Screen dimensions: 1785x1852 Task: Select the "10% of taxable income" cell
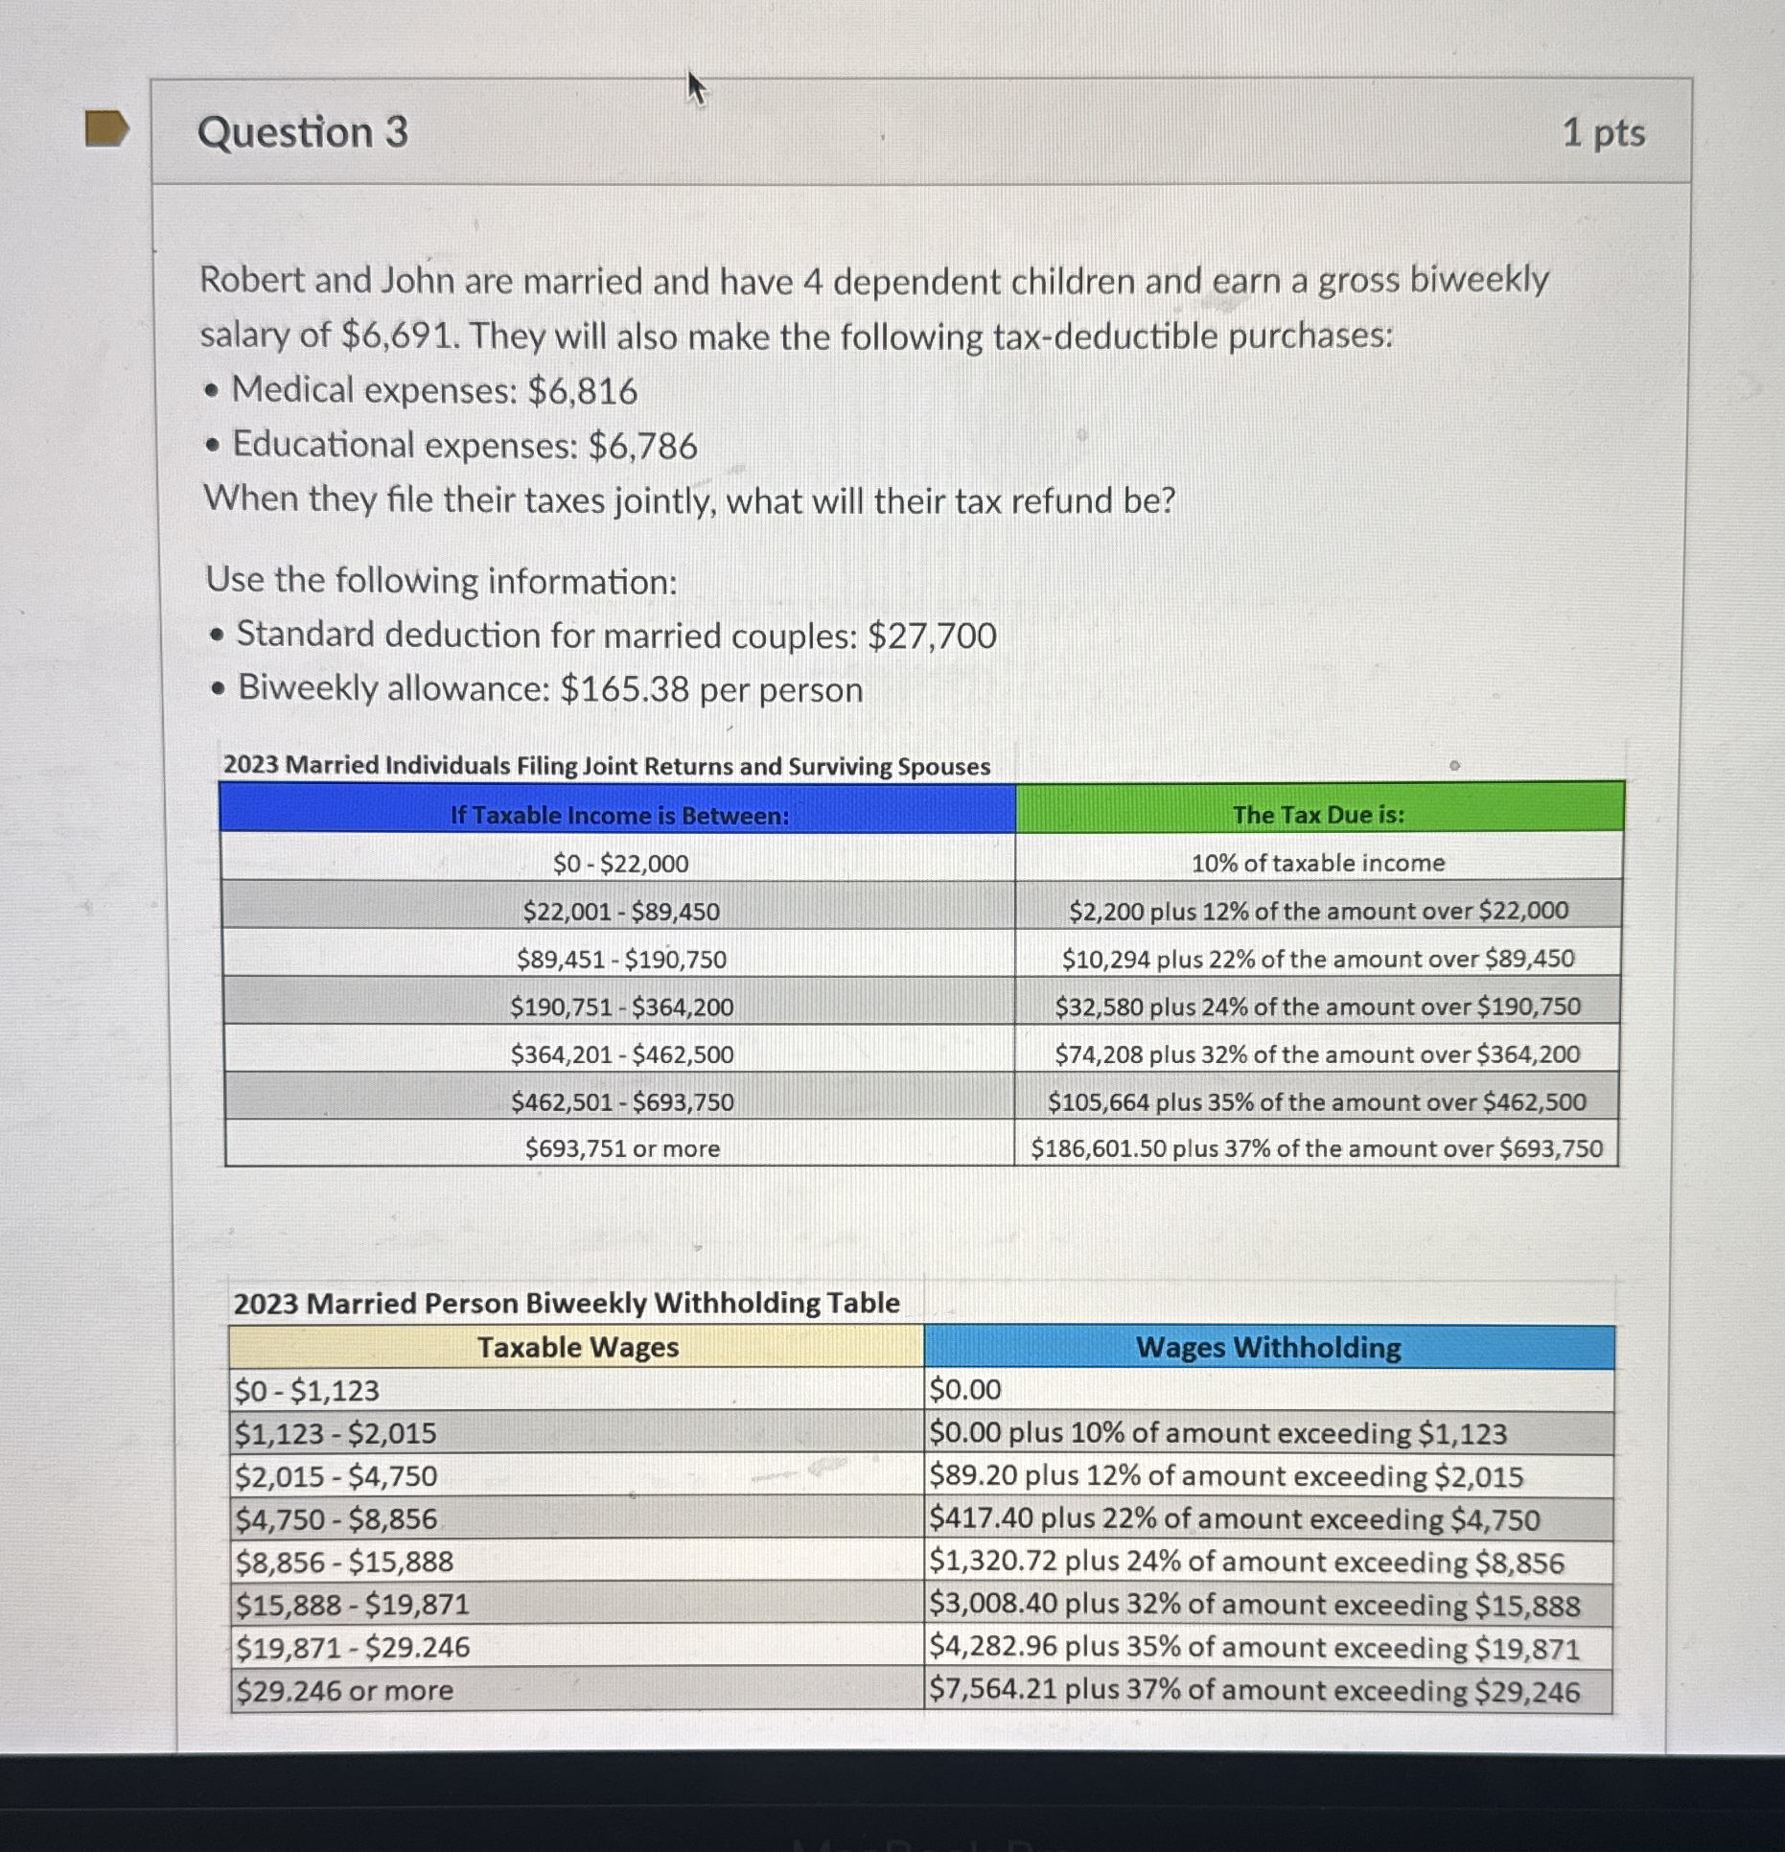pos(1319,856)
